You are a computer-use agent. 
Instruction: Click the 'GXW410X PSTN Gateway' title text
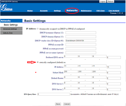pyautogui.click(x=9, y=1)
